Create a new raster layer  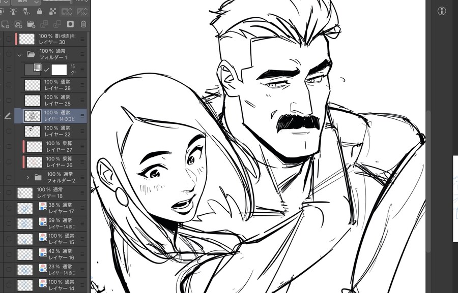(5, 24)
